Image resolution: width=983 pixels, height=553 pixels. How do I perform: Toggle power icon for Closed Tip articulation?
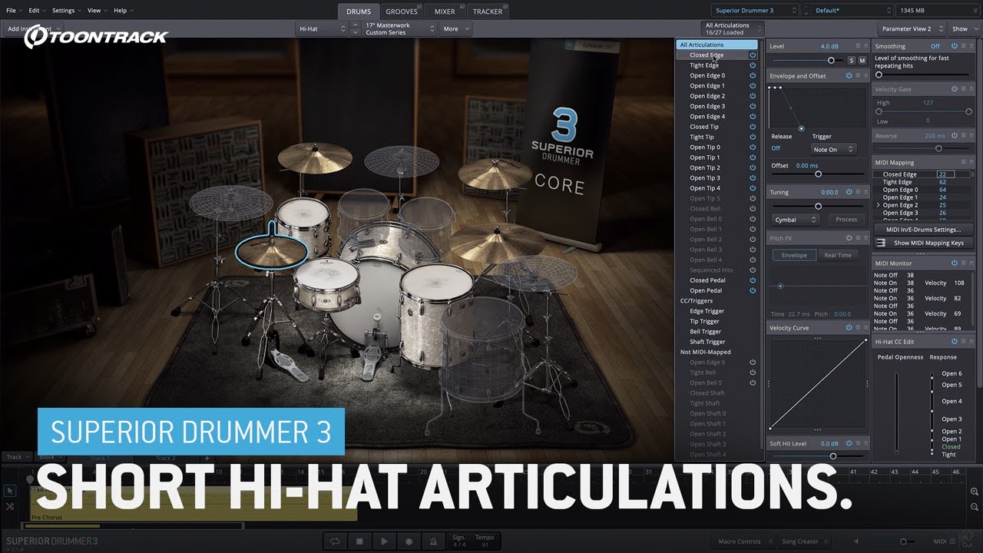(x=753, y=127)
